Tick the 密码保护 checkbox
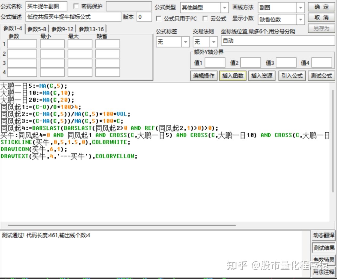The width and height of the screenshot is (337, 279). coord(76,6)
